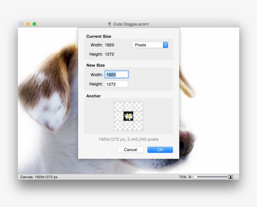Click the New Size Width field
The height and width of the screenshot is (207, 257).
click(x=117, y=75)
